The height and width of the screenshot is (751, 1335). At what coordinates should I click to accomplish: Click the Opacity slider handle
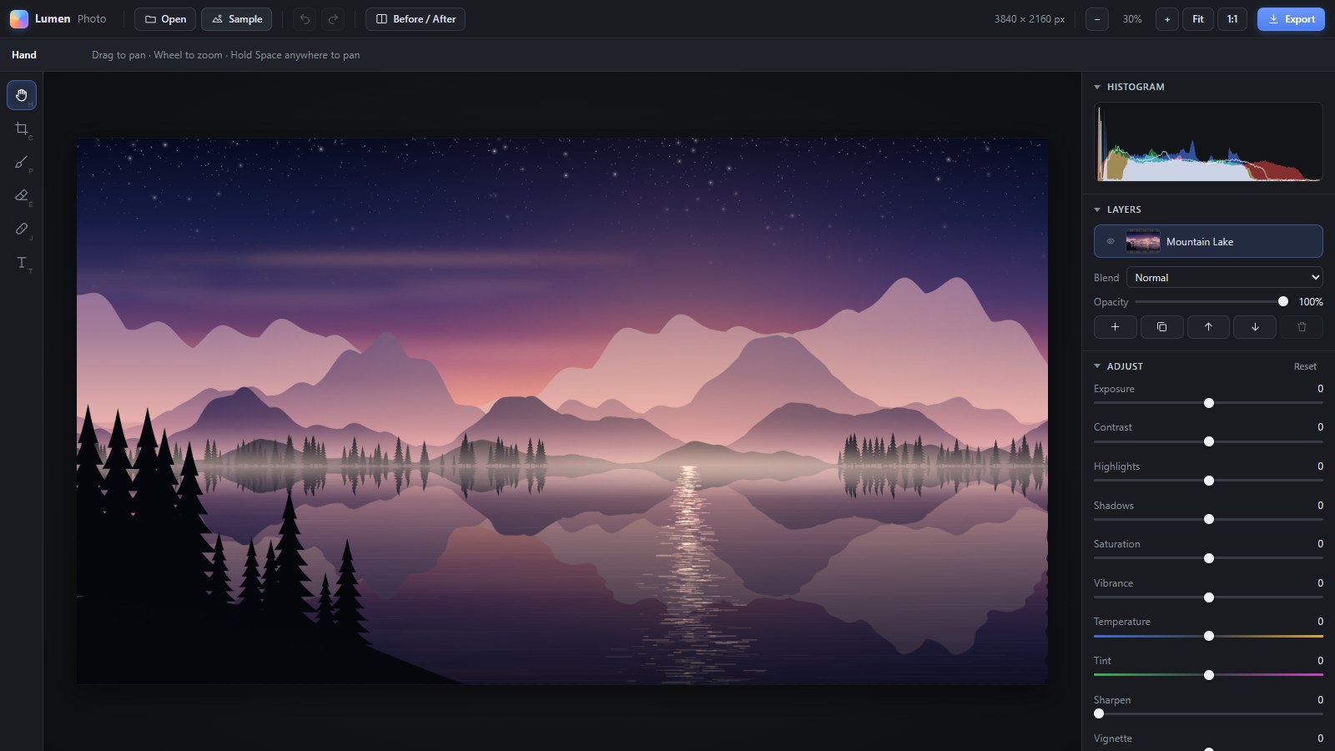pyautogui.click(x=1283, y=302)
